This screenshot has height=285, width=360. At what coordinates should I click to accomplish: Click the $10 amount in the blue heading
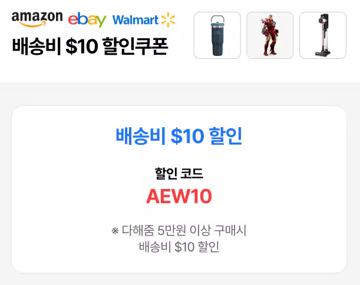coord(186,136)
